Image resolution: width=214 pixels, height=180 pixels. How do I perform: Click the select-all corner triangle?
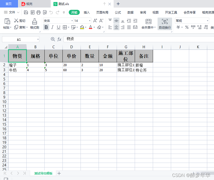pos(6,47)
